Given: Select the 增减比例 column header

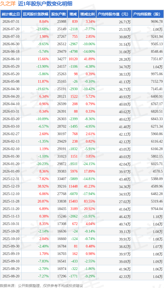Looking at the screenshot, I should (x=87, y=14).
